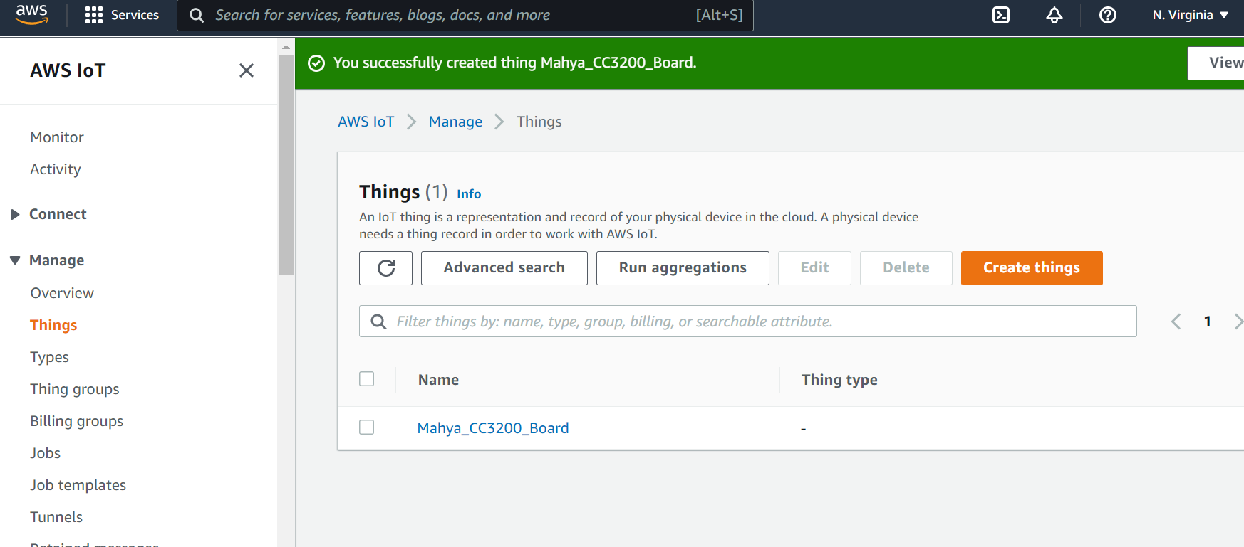The image size is (1244, 547).
Task: Open Job templates in the sidebar
Action: click(x=78, y=485)
